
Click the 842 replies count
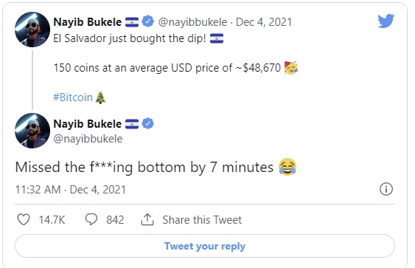coord(115,220)
